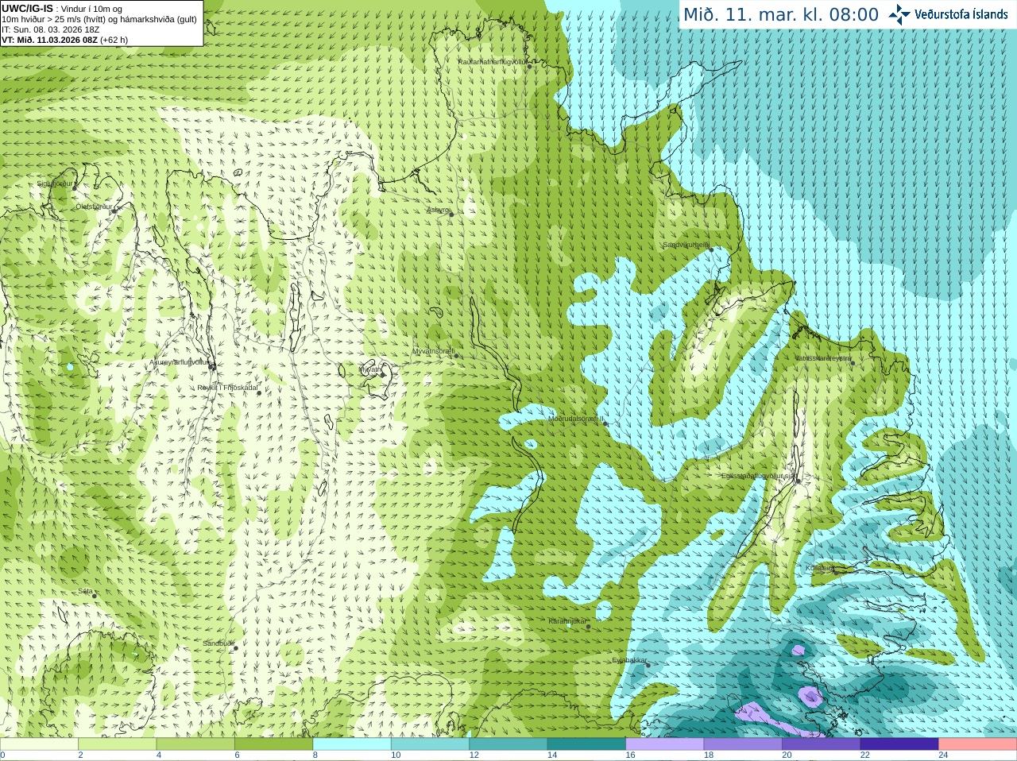The height and width of the screenshot is (761, 1017).
Task: Click the 18–20 m/s purple legend swatch
Action: tap(743, 744)
